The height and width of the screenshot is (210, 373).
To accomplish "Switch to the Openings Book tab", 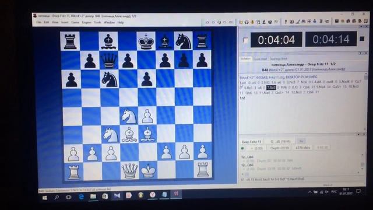I will [x=279, y=59].
